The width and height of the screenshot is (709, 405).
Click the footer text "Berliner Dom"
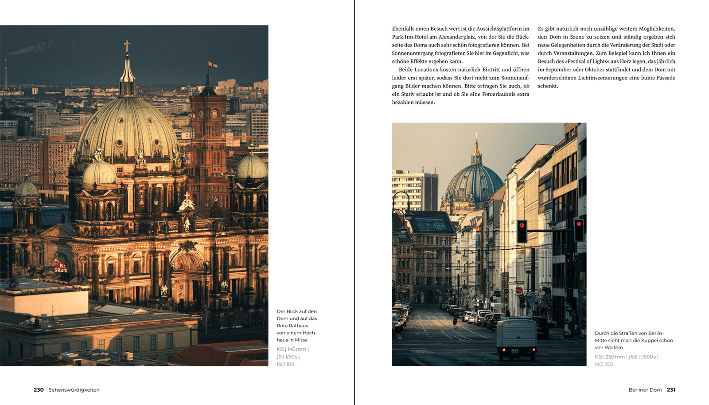pos(645,390)
